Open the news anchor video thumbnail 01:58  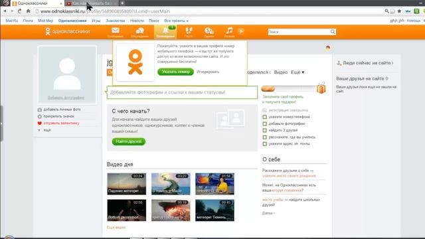click(x=214, y=184)
